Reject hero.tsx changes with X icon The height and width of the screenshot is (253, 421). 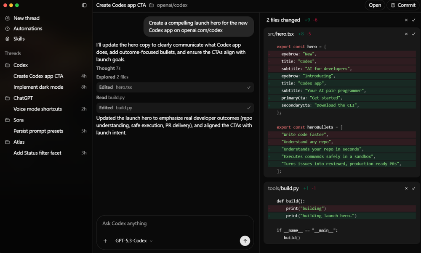click(x=406, y=34)
